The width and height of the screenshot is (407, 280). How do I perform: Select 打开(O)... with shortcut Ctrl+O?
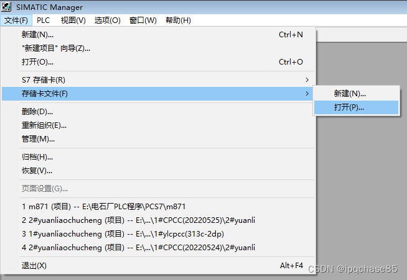pos(158,62)
